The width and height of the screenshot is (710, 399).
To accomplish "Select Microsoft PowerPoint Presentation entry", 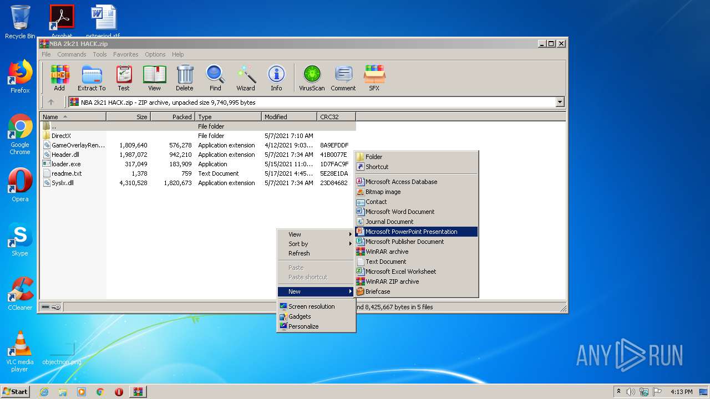I will pyautogui.click(x=417, y=232).
